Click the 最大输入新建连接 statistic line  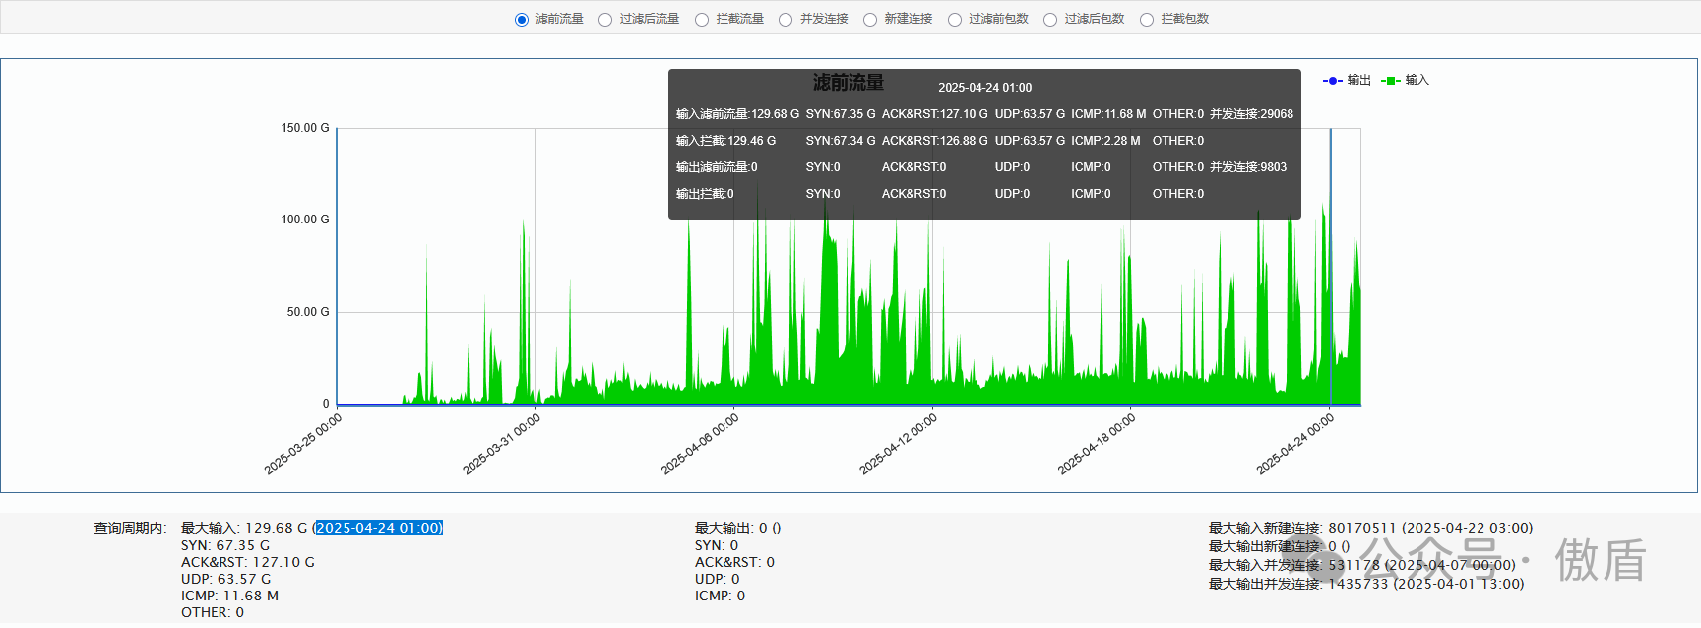tap(1370, 528)
